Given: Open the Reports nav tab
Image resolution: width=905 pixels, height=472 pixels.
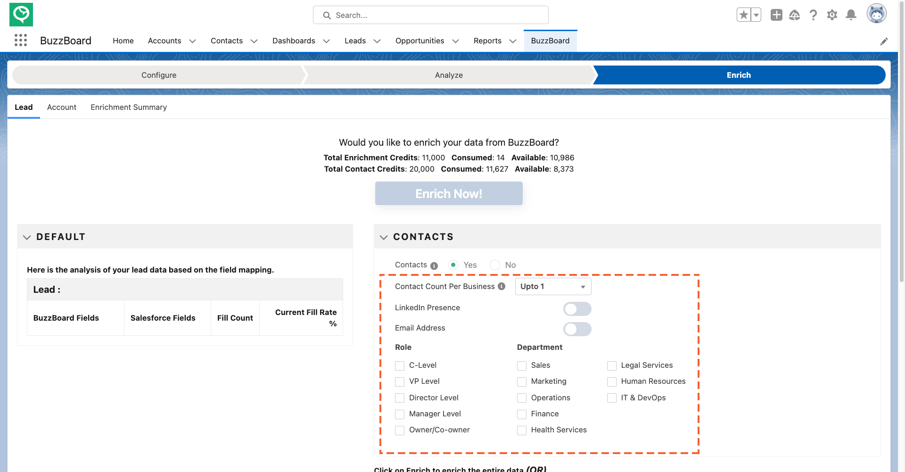Looking at the screenshot, I should [x=487, y=41].
